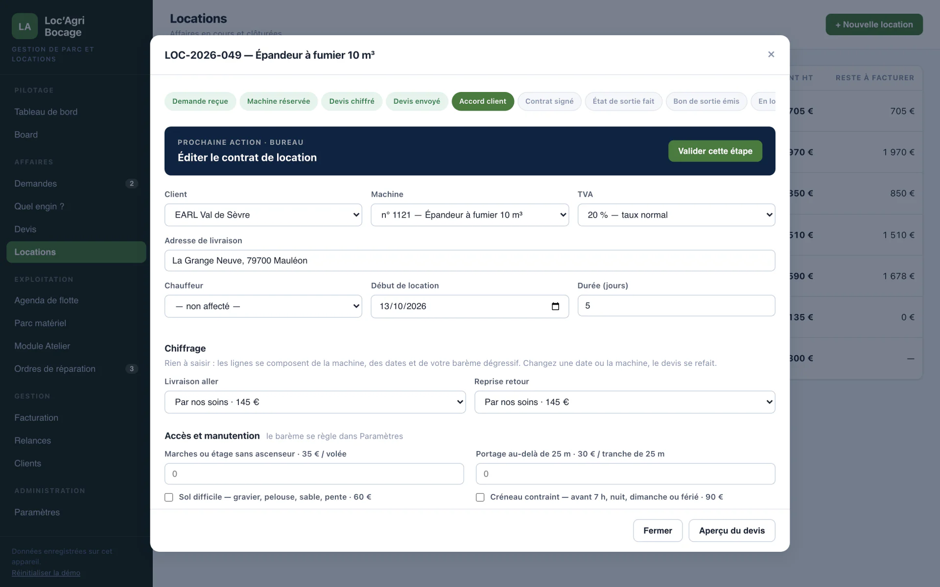Viewport: 940px width, 587px height.
Task: Focus the Durée (jours) field
Action: tap(676, 306)
